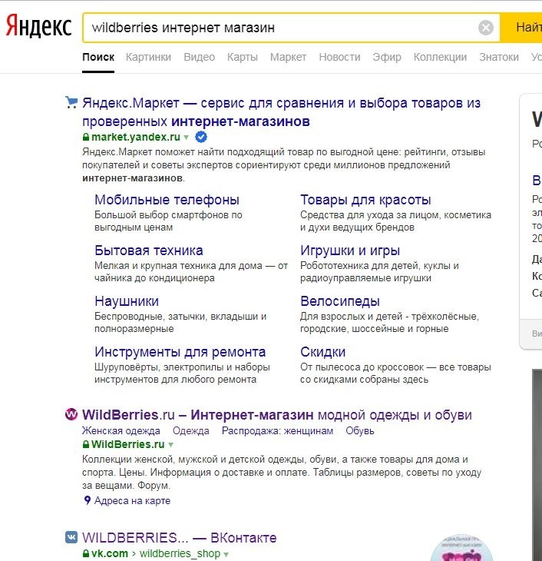Open the Мобильные телефоны sitelink

pos(167,200)
